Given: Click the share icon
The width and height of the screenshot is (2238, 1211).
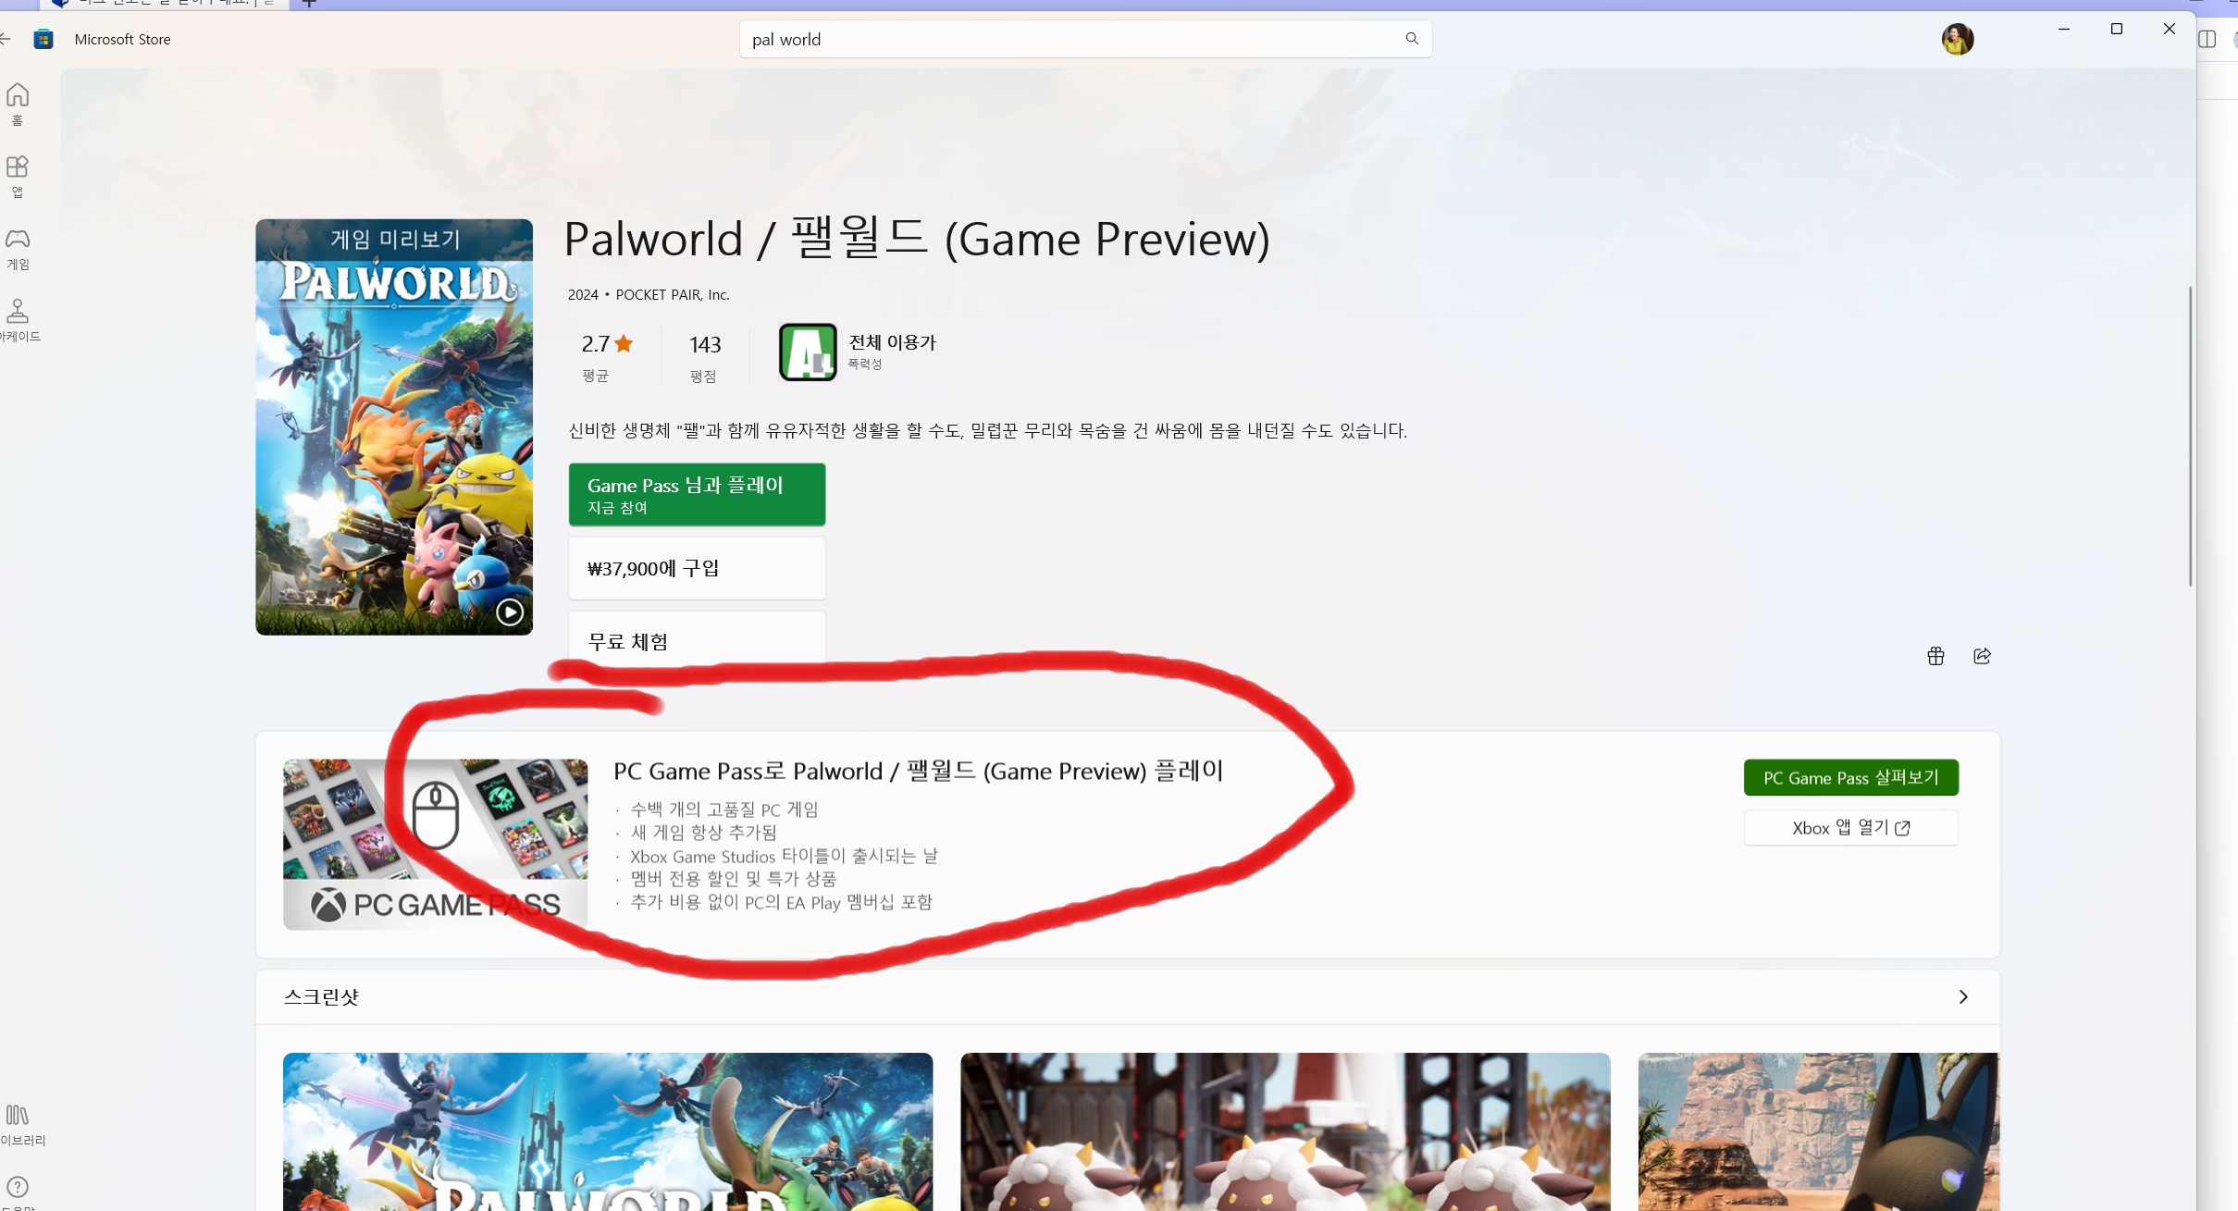Looking at the screenshot, I should pos(1982,656).
